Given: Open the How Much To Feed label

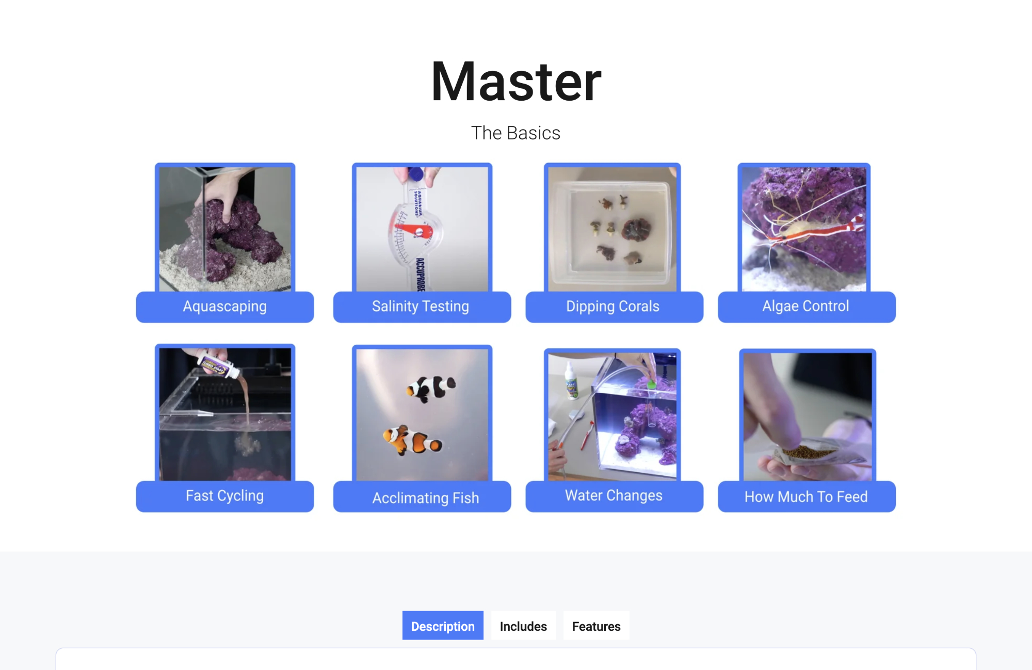Looking at the screenshot, I should [807, 497].
